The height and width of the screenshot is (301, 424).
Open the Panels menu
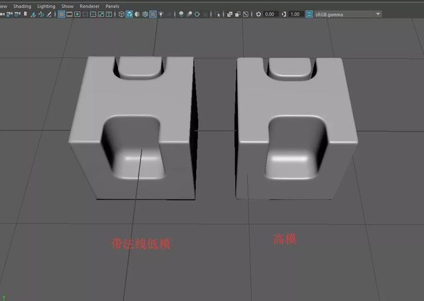[x=112, y=6]
